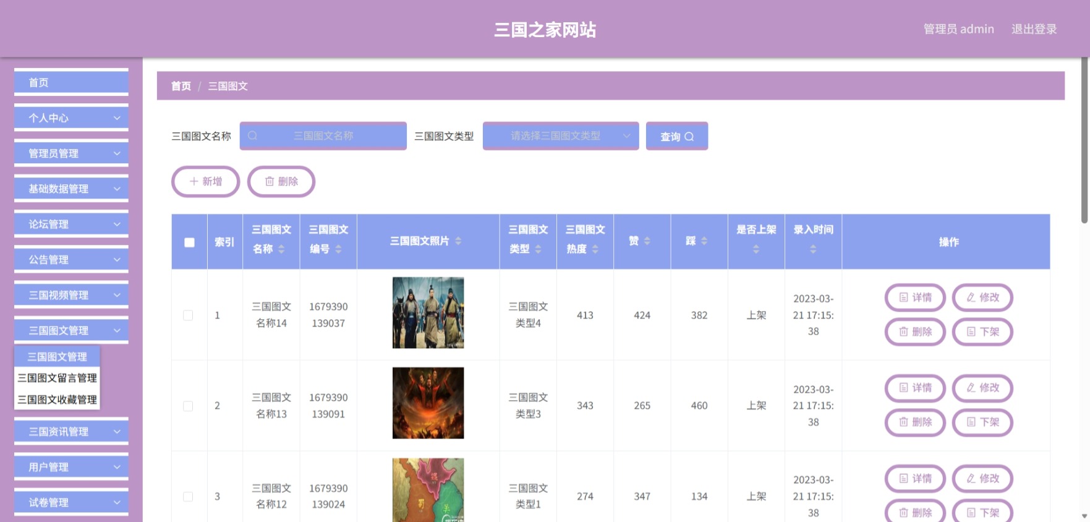This screenshot has width=1090, height=522.
Task: Expand 论坛管理 sidebar menu
Action: point(71,224)
